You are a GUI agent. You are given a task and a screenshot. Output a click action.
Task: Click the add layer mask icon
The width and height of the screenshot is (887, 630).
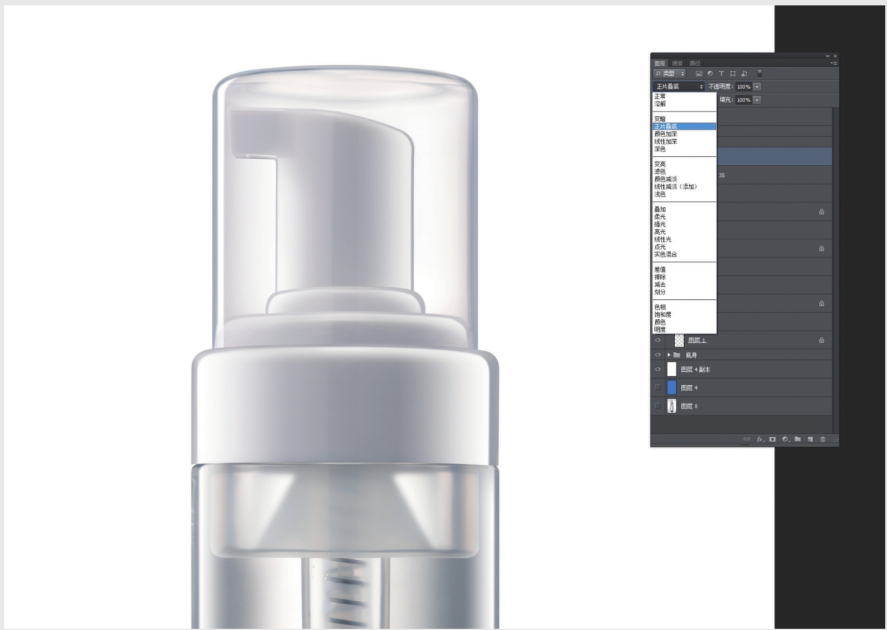coord(773,439)
